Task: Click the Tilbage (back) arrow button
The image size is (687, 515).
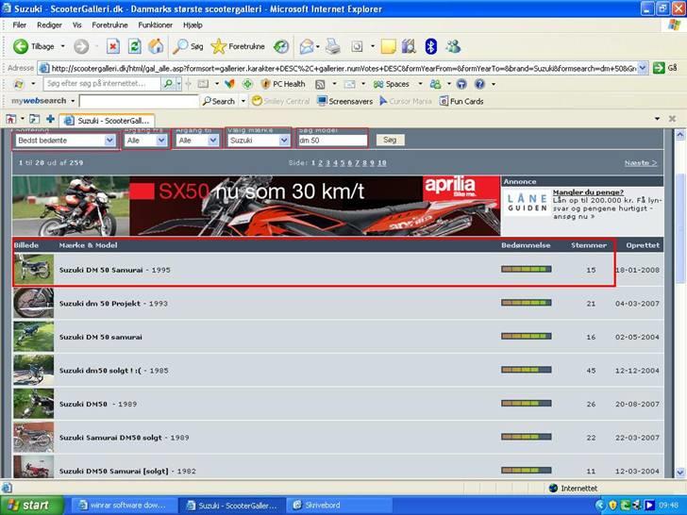Action: pyautogui.click(x=21, y=46)
